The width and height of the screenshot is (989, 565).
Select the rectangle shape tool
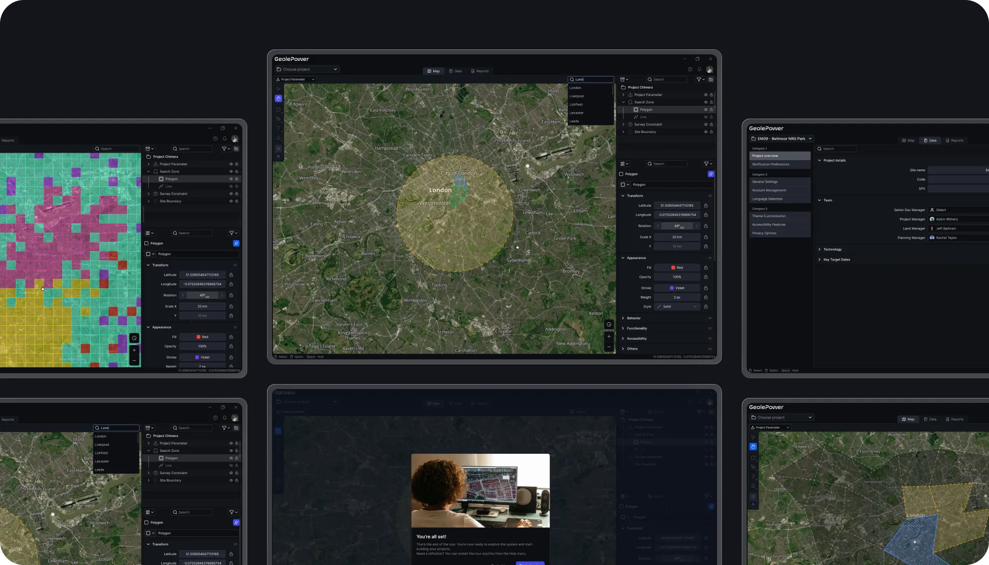coord(278,110)
